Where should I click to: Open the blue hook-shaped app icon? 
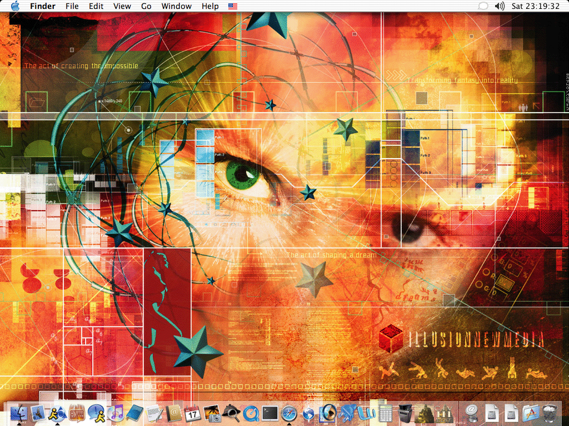click(x=366, y=413)
